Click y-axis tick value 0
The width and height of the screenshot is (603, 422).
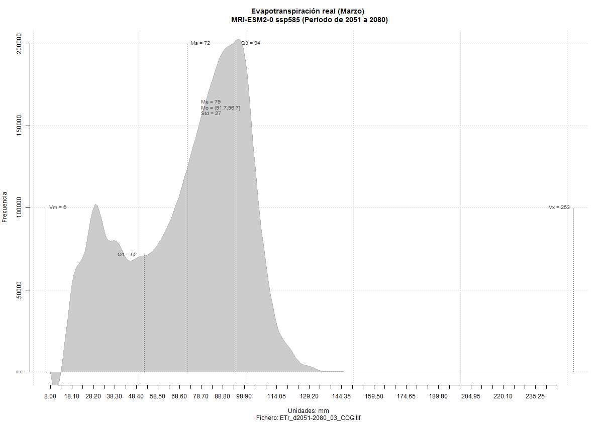20,372
